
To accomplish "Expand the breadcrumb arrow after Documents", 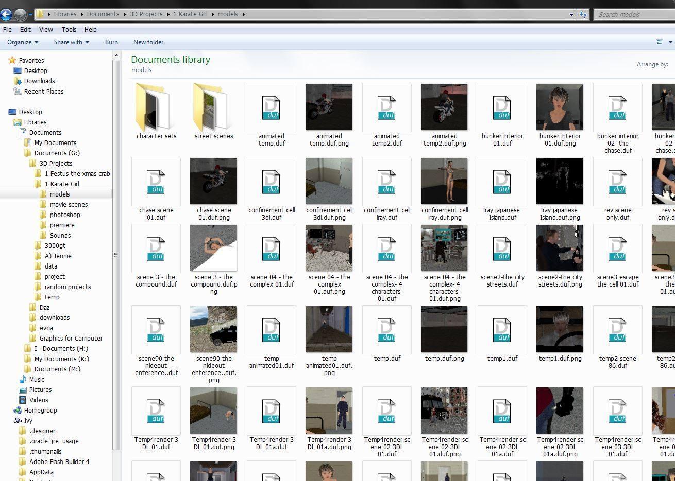I will 124,14.
